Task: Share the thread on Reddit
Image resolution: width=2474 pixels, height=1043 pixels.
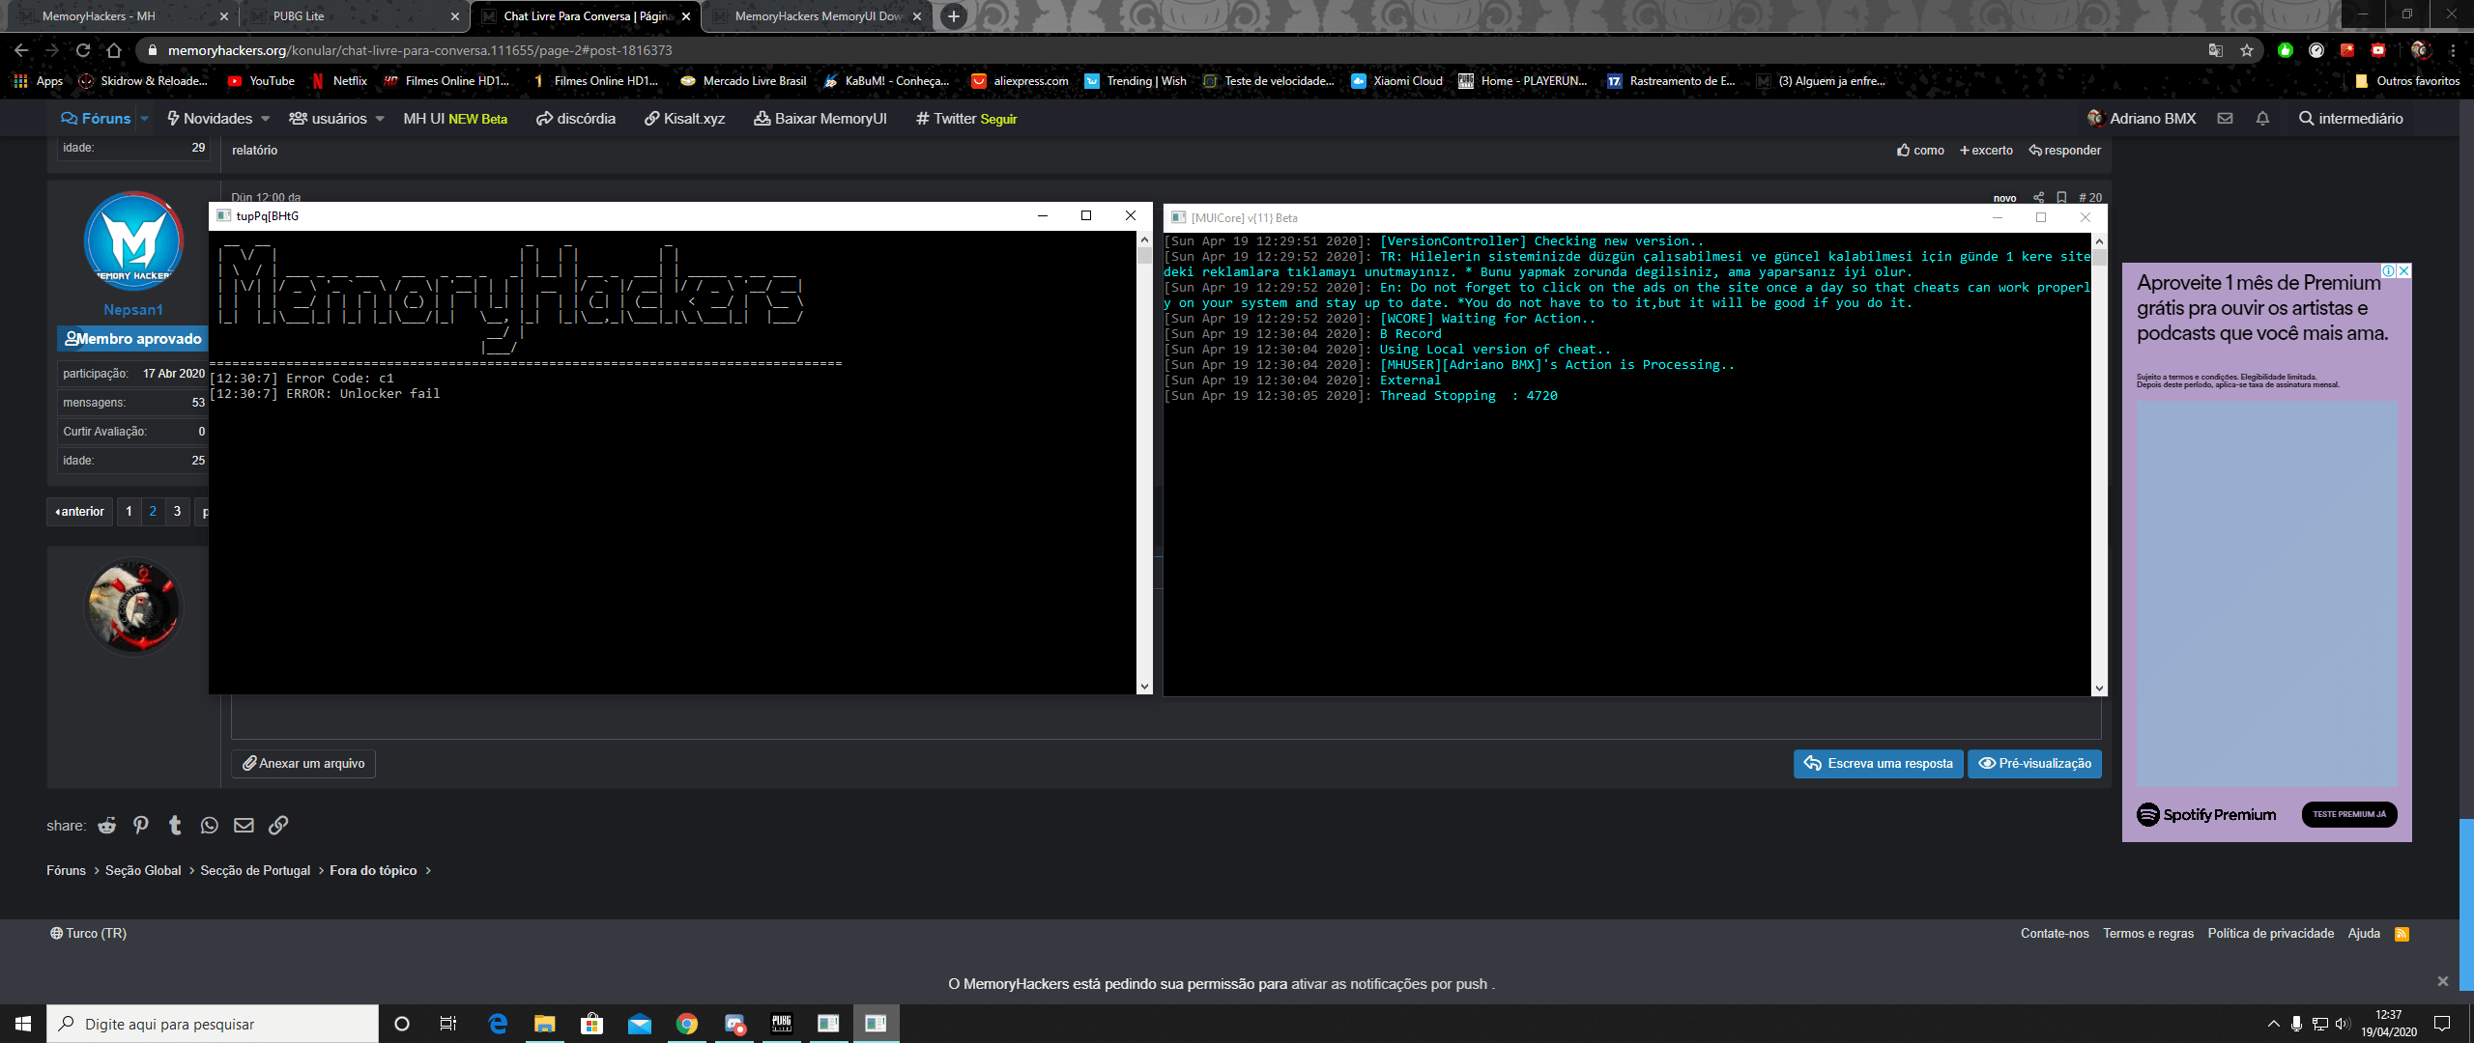Action: 106,826
